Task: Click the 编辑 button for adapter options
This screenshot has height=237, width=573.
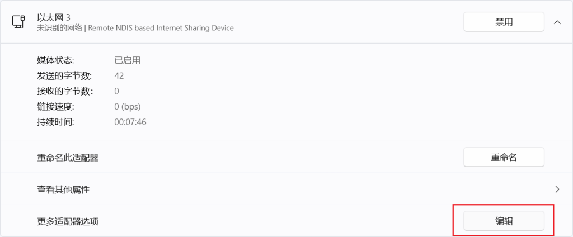Action: 504,221
